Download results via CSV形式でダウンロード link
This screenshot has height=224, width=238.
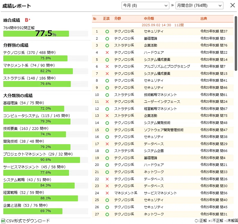click(x=28, y=221)
